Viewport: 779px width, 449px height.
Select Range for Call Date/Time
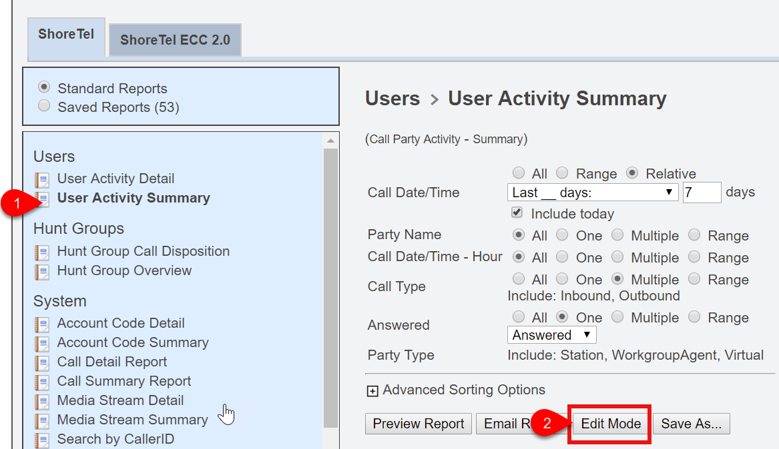pos(563,173)
